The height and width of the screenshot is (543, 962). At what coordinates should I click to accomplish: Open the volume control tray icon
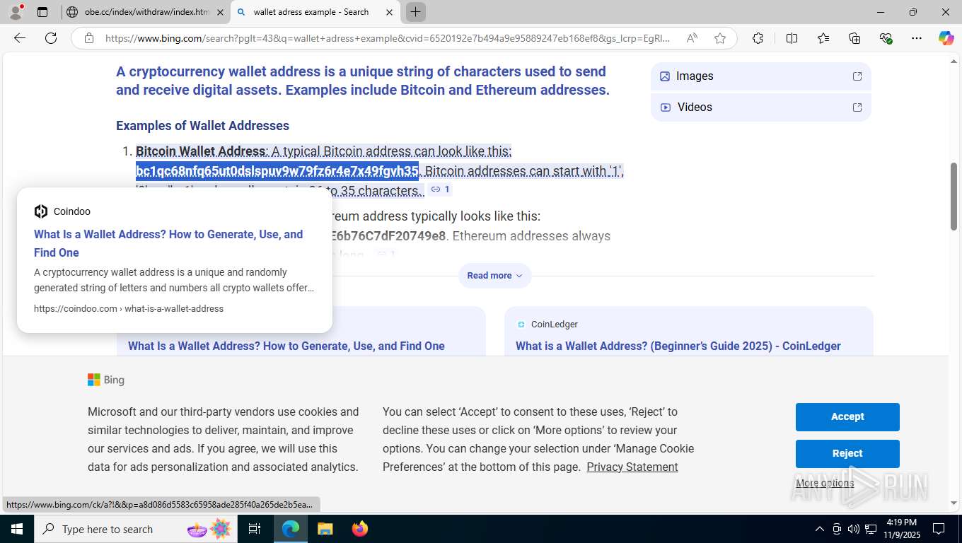point(854,529)
